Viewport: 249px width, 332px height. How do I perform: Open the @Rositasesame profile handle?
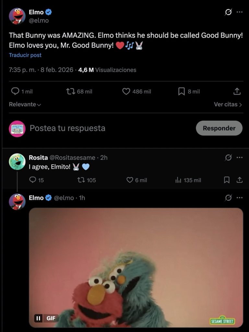[72, 158]
